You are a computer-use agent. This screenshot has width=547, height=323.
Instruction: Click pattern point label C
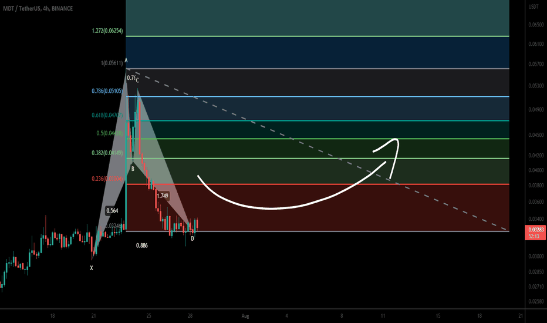(x=137, y=80)
